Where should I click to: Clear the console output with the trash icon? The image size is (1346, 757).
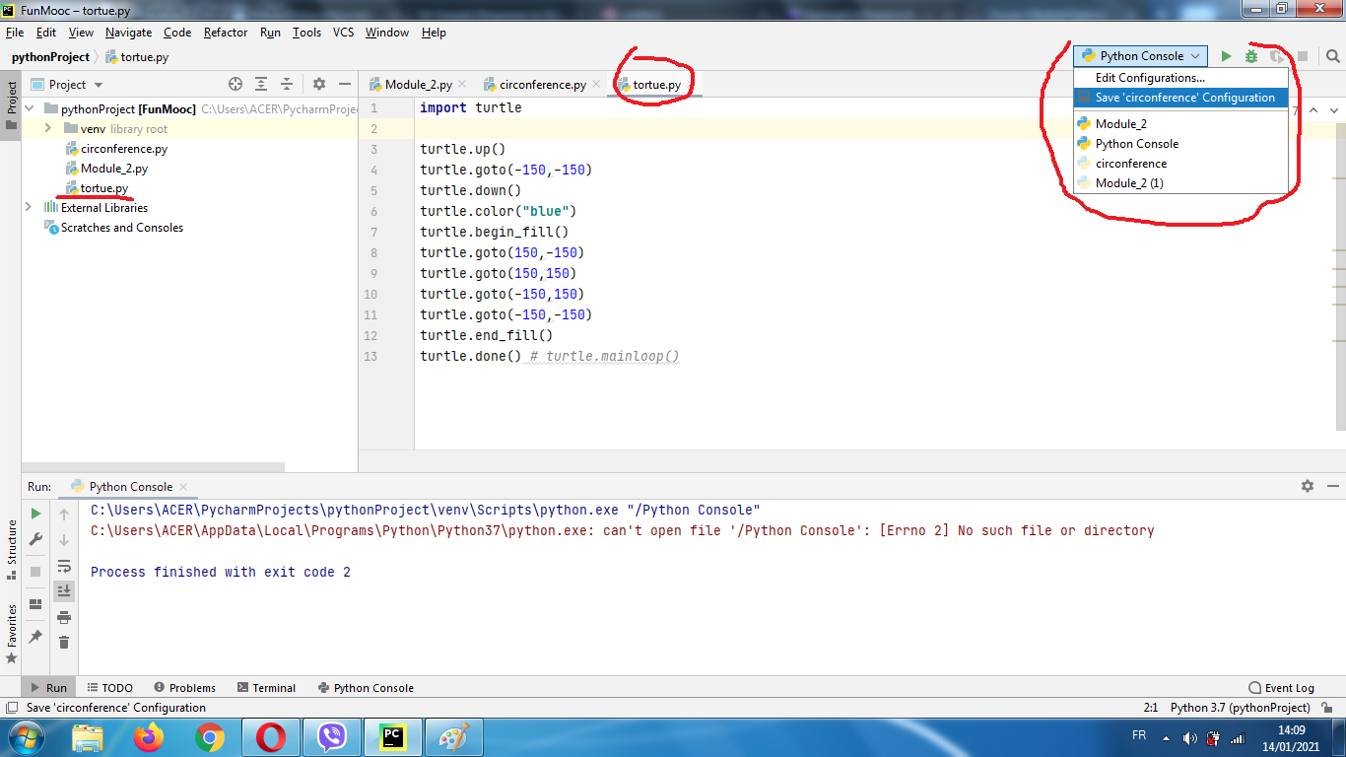coord(64,643)
